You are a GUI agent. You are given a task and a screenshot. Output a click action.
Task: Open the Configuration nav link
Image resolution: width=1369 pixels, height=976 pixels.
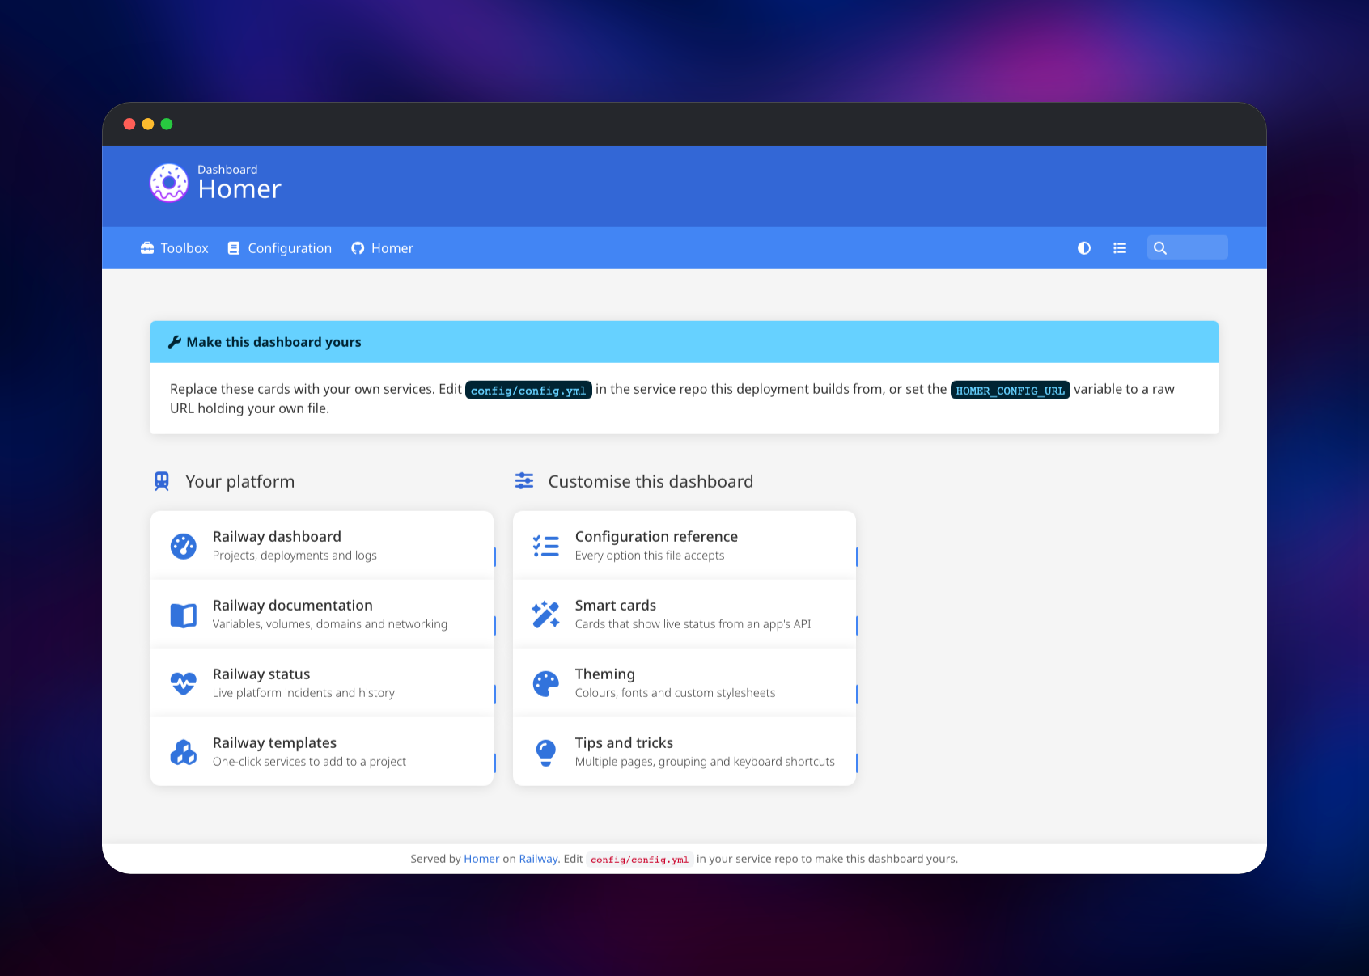pyautogui.click(x=280, y=248)
